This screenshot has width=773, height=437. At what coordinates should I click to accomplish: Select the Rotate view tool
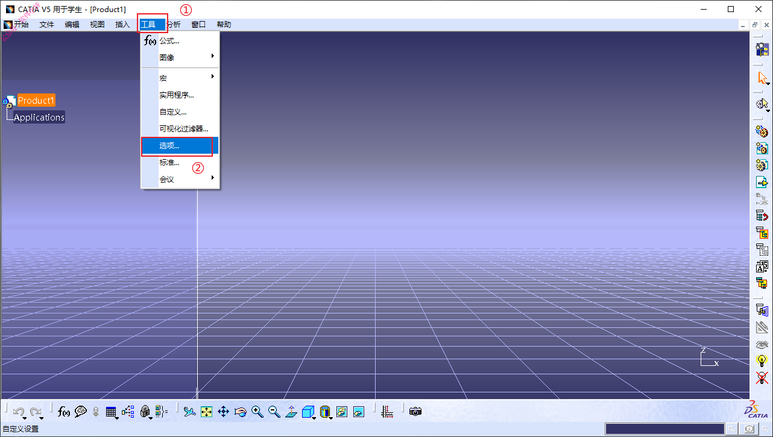tap(240, 412)
